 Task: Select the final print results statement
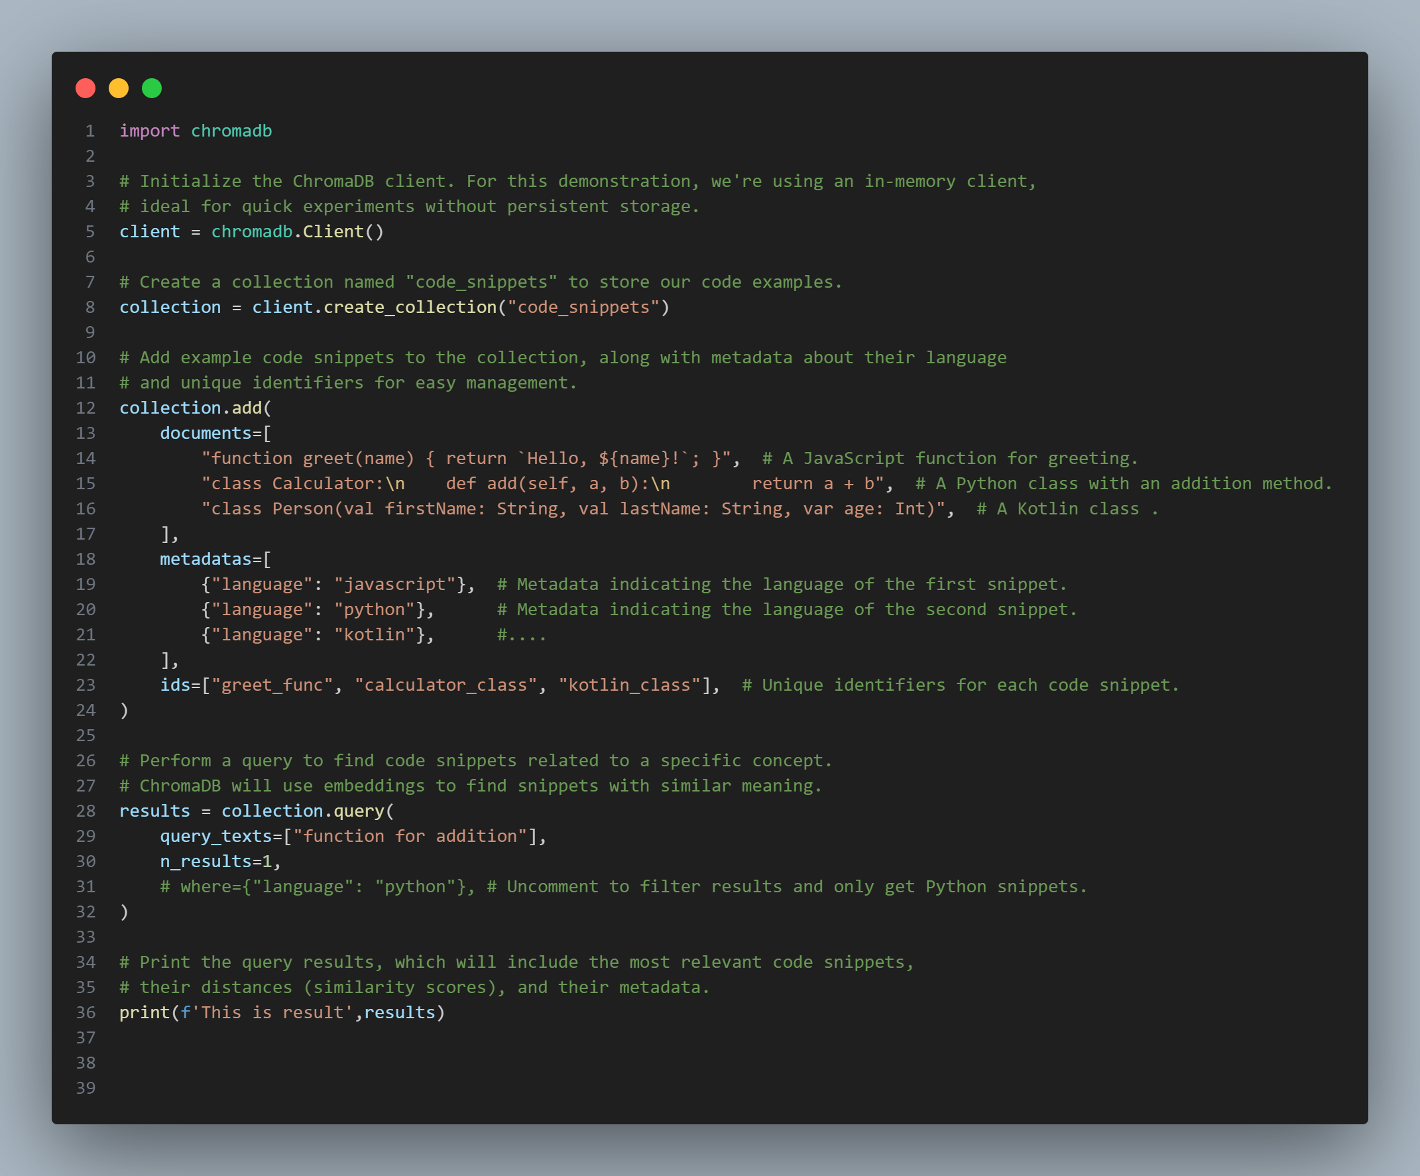(x=282, y=1012)
